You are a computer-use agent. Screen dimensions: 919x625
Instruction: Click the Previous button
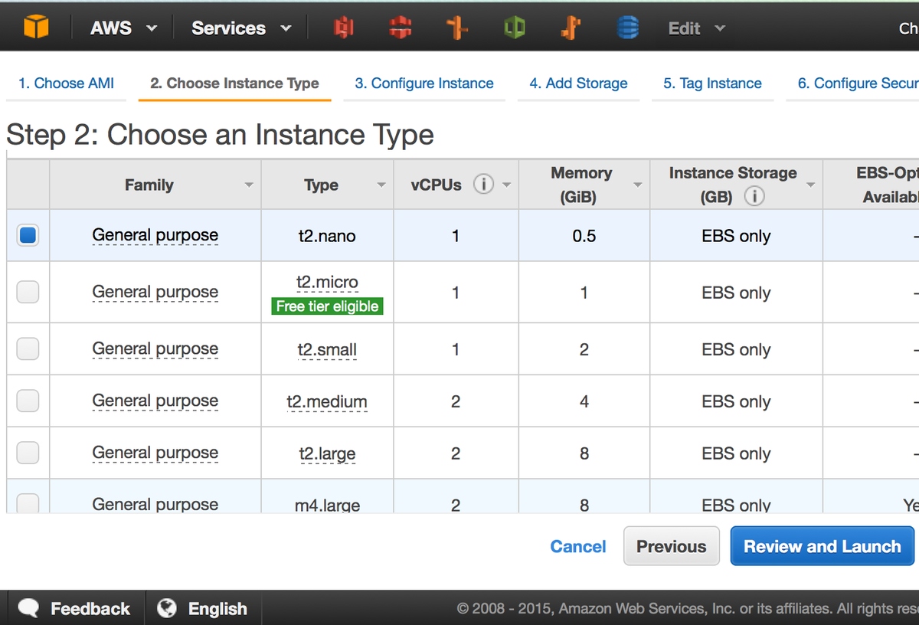671,546
